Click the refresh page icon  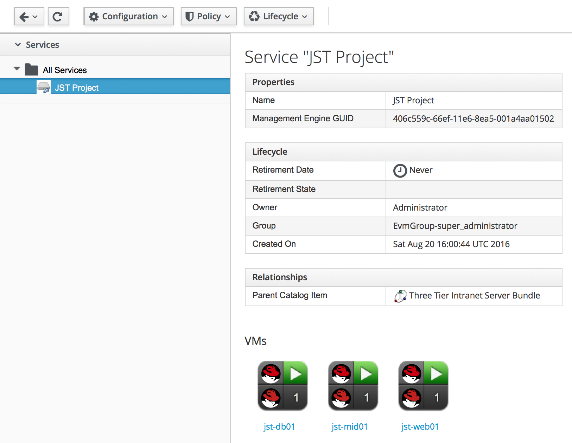coord(58,17)
